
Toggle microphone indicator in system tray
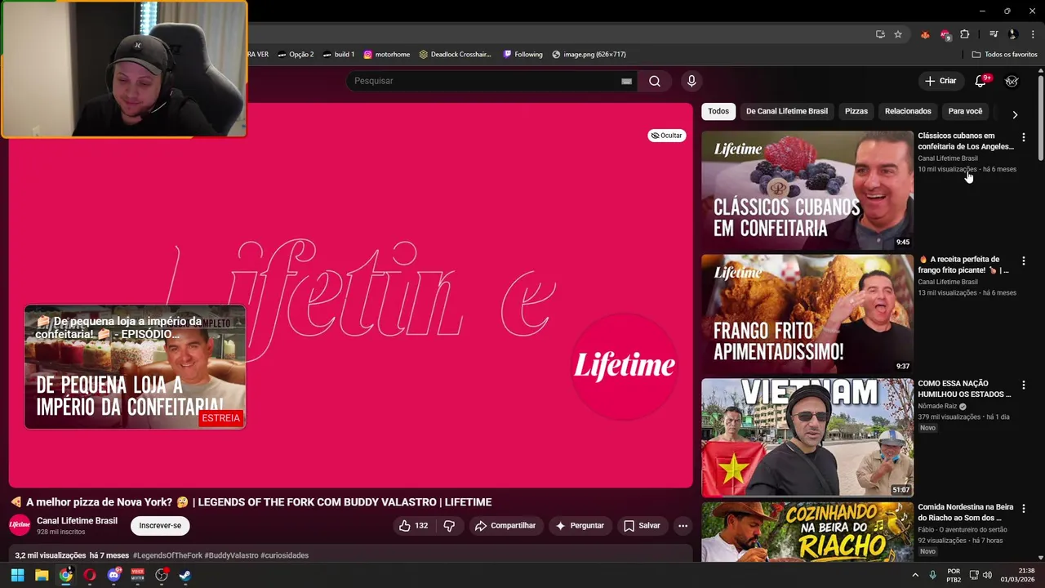click(932, 575)
